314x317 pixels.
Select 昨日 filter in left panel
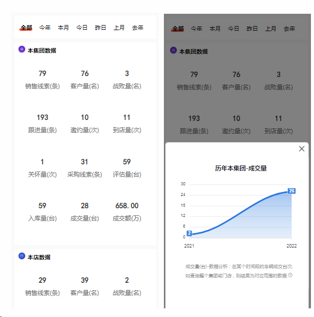(x=101, y=28)
